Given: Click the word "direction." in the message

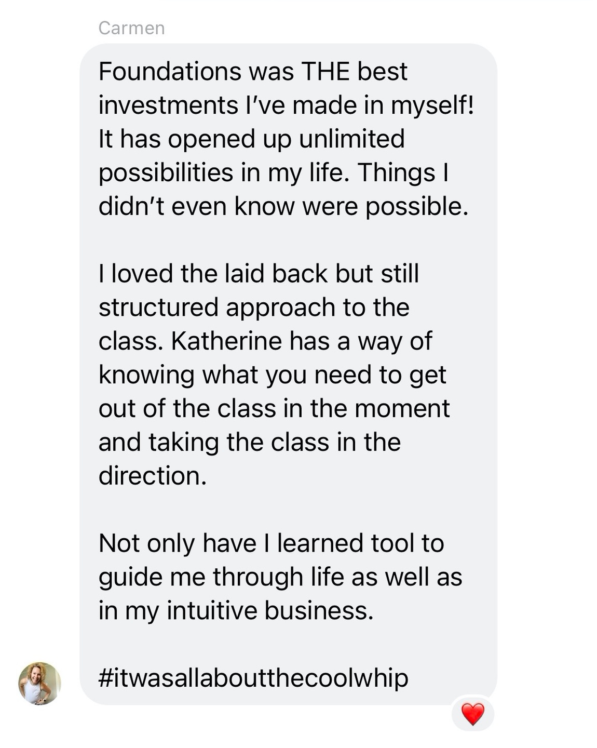Looking at the screenshot, I should (153, 476).
